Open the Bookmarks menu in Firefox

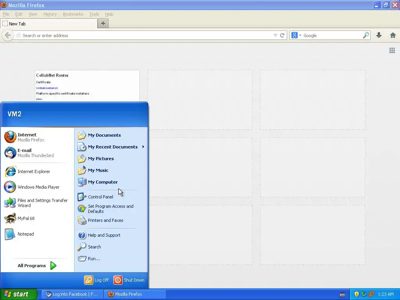coord(73,14)
